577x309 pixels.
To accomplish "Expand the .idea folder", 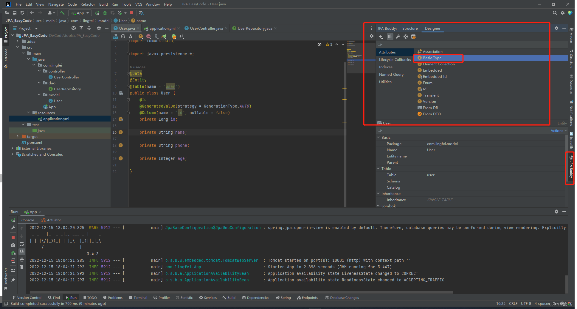I will tap(18, 41).
